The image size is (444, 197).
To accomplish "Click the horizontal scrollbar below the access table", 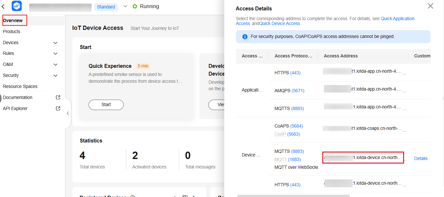I will (293, 196).
